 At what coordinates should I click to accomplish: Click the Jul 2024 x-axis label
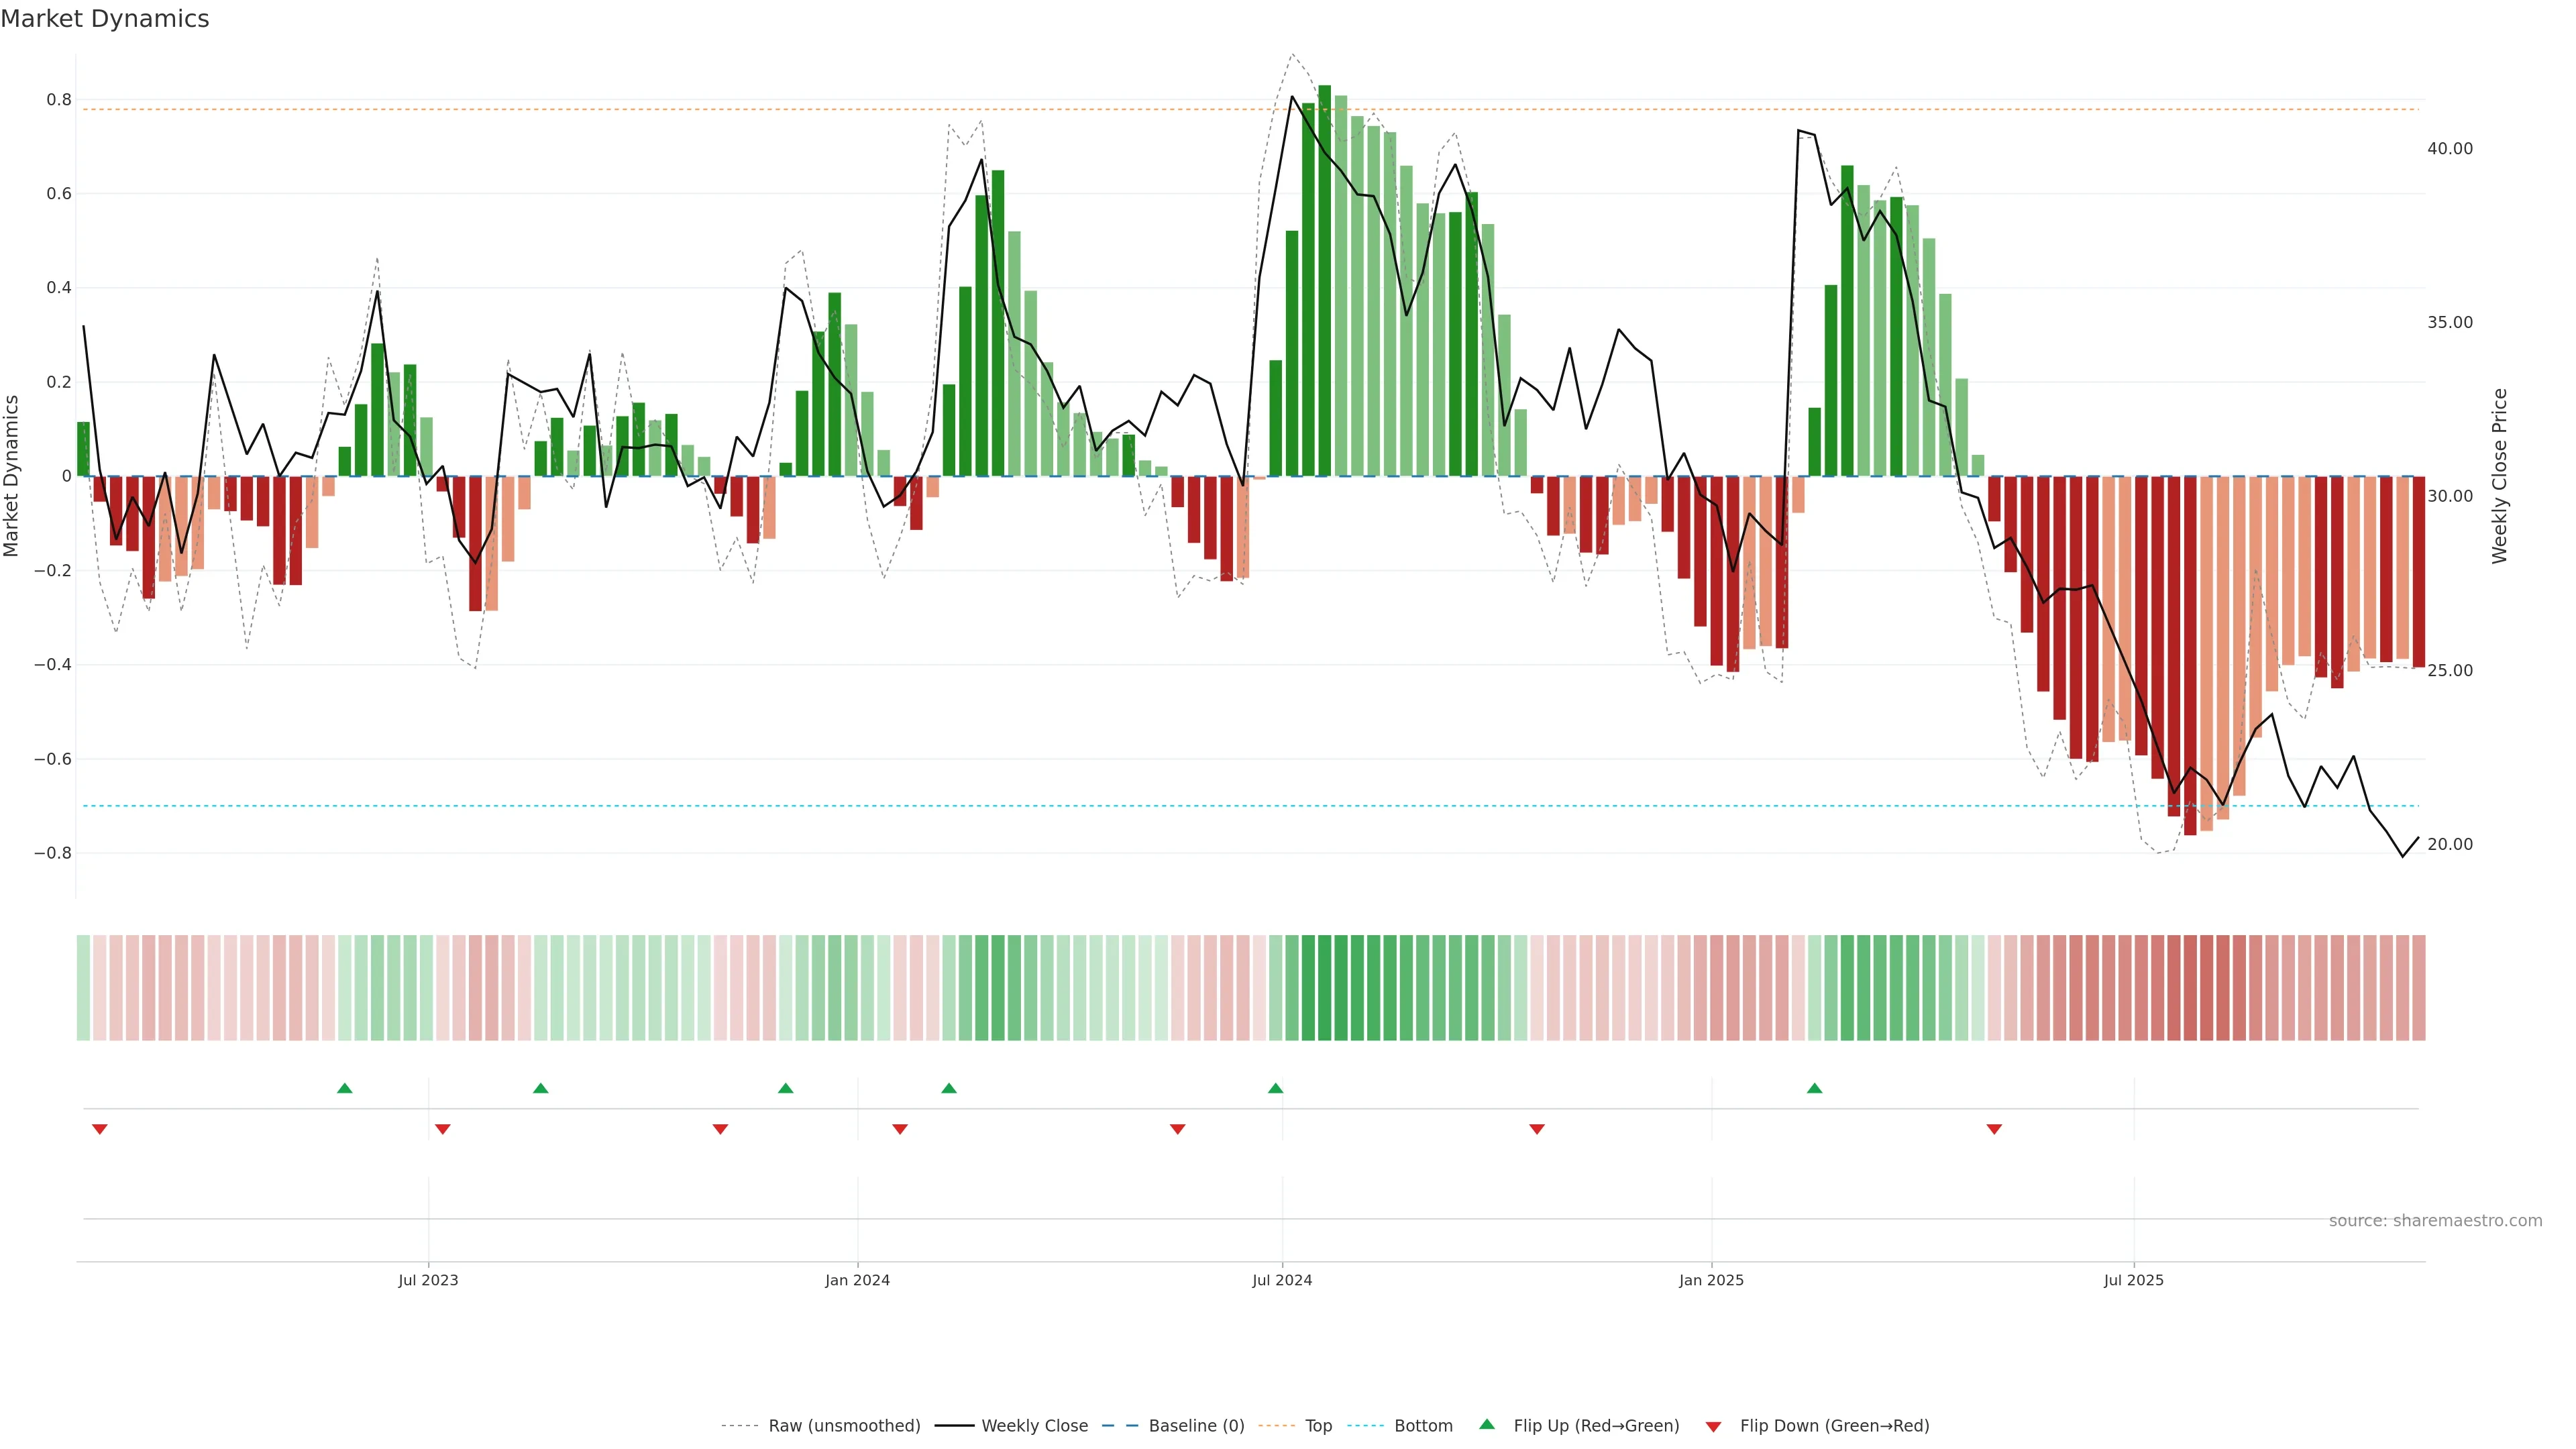click(1282, 1280)
